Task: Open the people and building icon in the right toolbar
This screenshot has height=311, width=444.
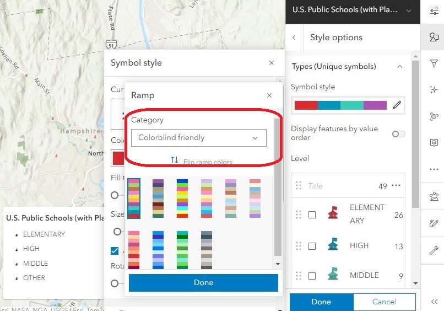Action: (x=434, y=196)
